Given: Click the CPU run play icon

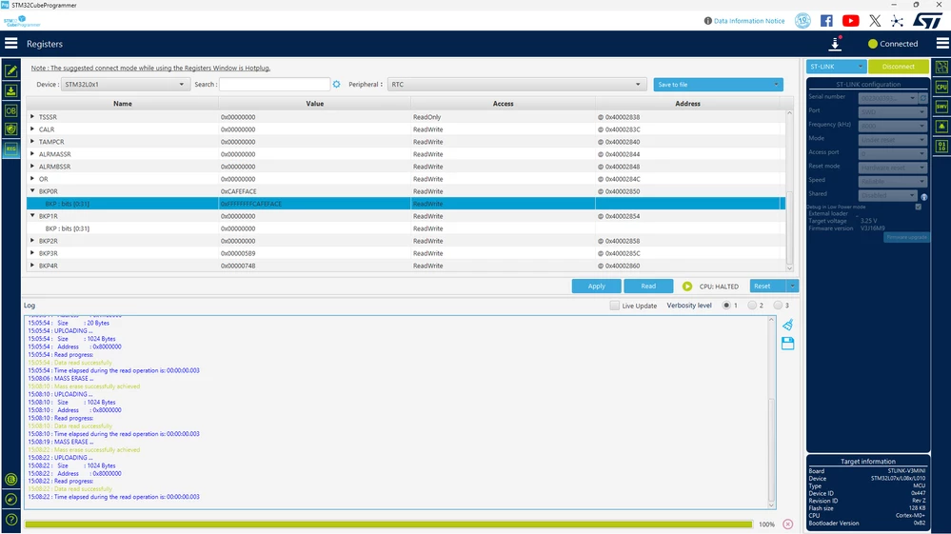Looking at the screenshot, I should 686,287.
